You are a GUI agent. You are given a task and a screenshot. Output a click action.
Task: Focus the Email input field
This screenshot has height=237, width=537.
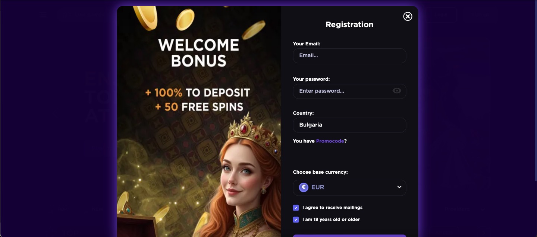349,55
